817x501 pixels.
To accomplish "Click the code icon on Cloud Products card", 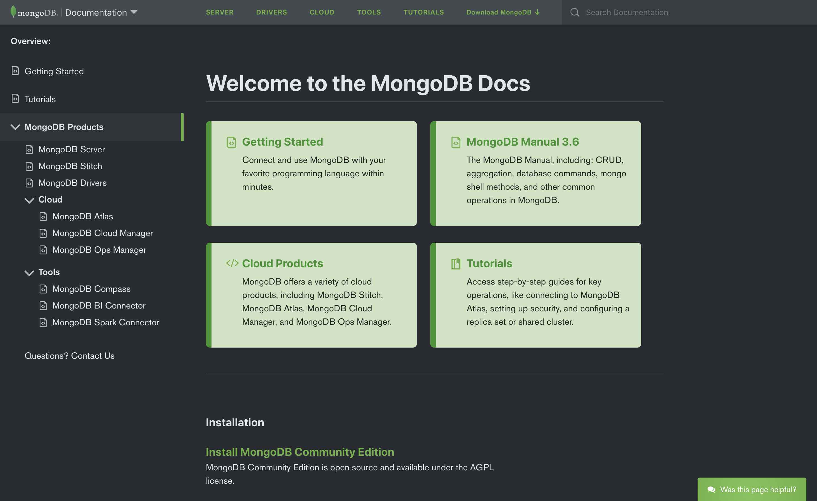I will 232,264.
